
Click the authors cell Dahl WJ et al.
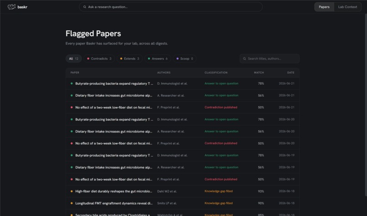click(x=167, y=191)
